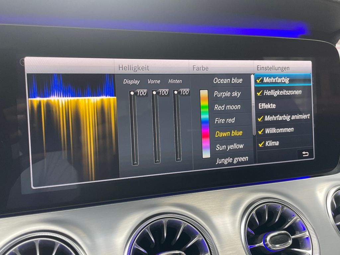Pick a color on rainbow spectrum bar
The width and height of the screenshot is (340, 255).
pyautogui.click(x=205, y=124)
